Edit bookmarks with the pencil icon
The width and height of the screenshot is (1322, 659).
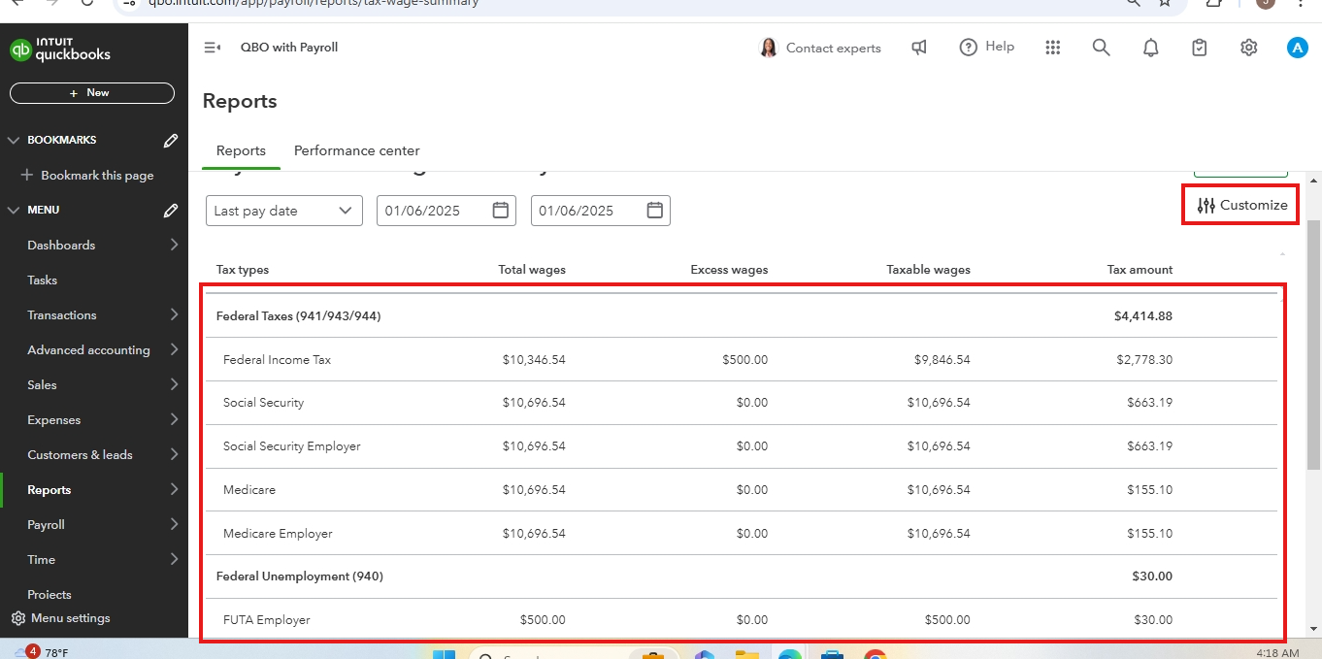click(171, 140)
